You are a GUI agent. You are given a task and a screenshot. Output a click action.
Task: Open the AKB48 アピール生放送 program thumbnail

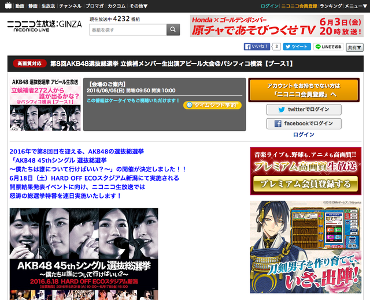(45, 104)
